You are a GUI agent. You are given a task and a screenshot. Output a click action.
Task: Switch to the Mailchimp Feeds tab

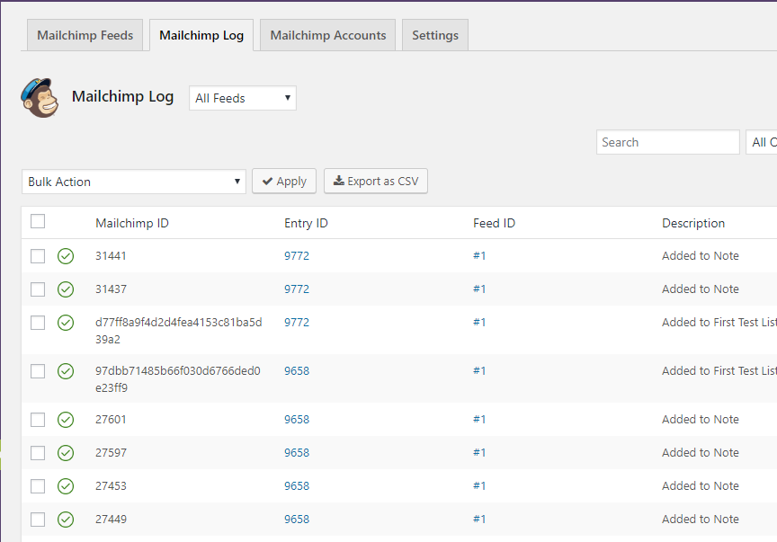[x=85, y=35]
